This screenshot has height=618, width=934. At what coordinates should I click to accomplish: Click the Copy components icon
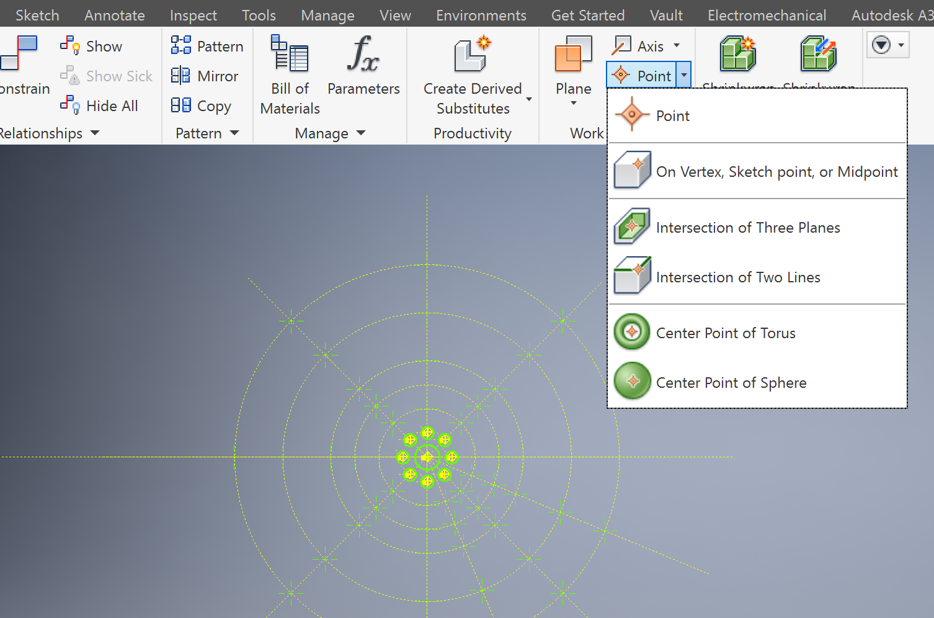point(180,105)
